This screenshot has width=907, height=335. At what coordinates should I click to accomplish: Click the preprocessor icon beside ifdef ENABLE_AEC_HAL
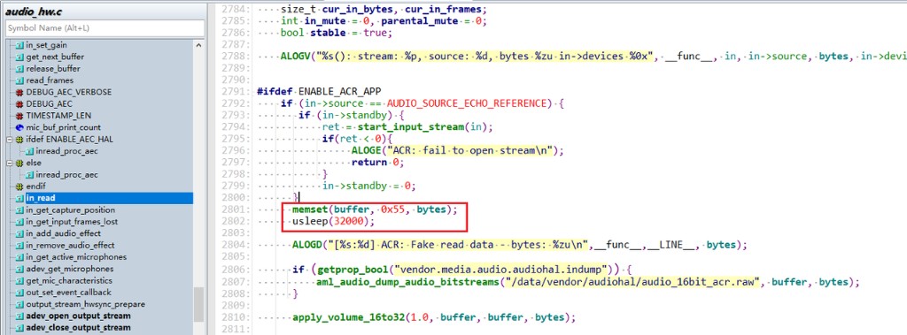[x=19, y=139]
